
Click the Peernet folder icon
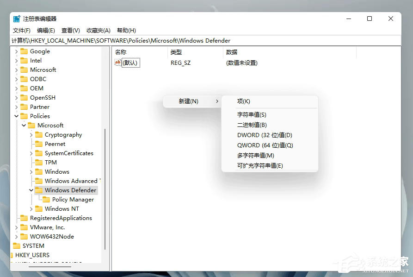[x=39, y=144]
